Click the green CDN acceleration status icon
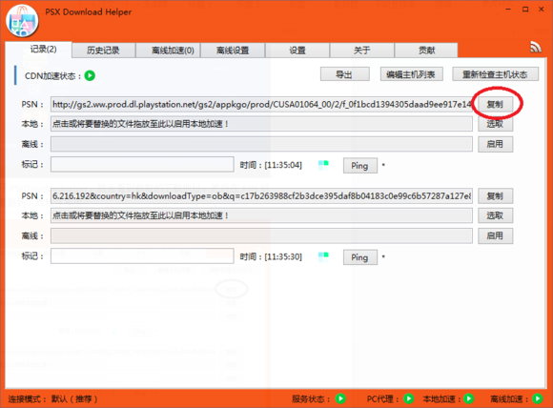This screenshot has width=553, height=408. [90, 75]
